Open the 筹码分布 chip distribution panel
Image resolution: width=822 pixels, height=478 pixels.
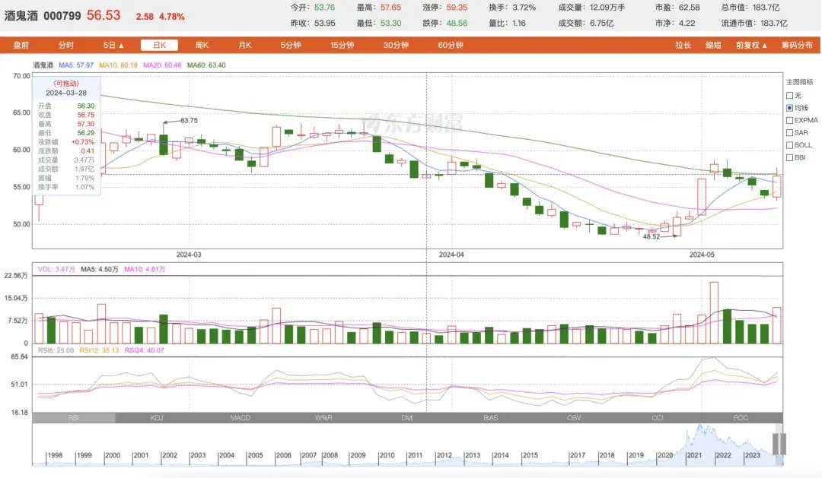click(797, 46)
